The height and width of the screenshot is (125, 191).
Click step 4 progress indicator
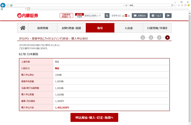[x=167, y=38]
